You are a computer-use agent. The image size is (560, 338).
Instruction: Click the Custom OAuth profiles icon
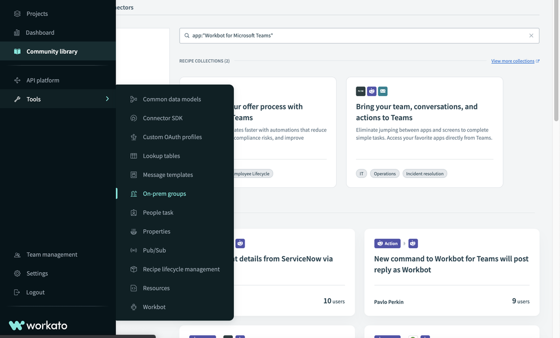pos(134,137)
